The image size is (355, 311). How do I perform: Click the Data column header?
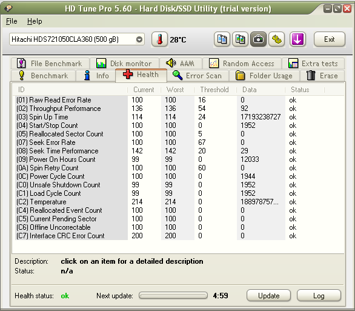[261, 90]
